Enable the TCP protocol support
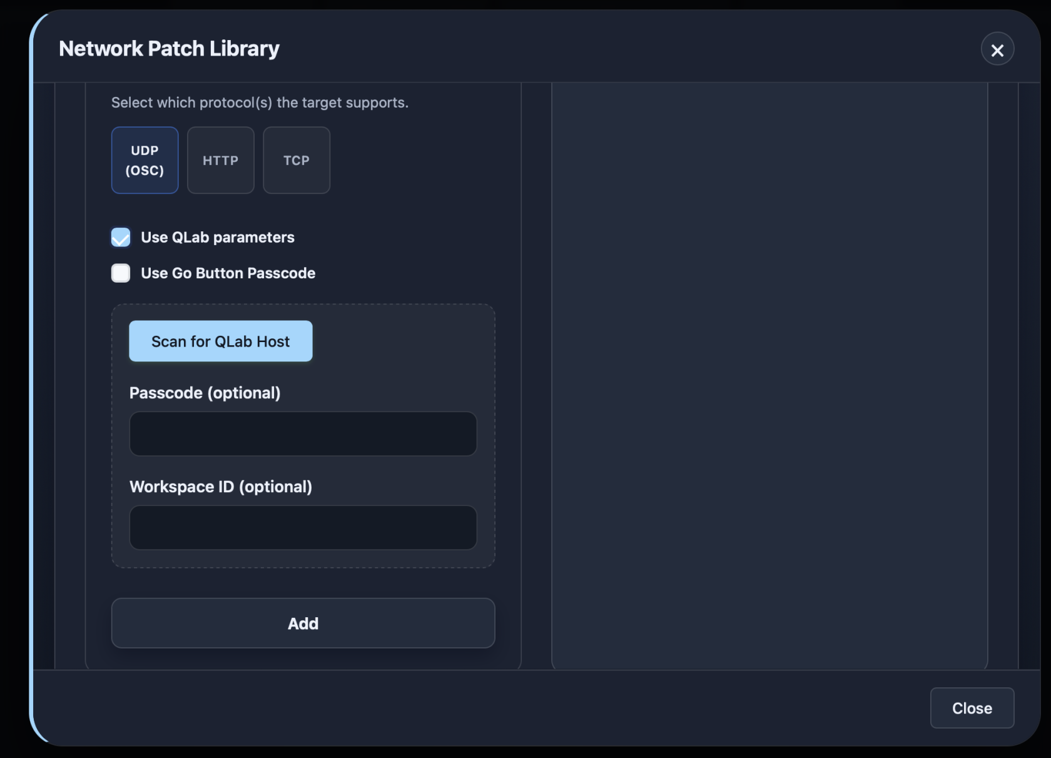Screen dimensions: 1051x758 pyautogui.click(x=296, y=160)
